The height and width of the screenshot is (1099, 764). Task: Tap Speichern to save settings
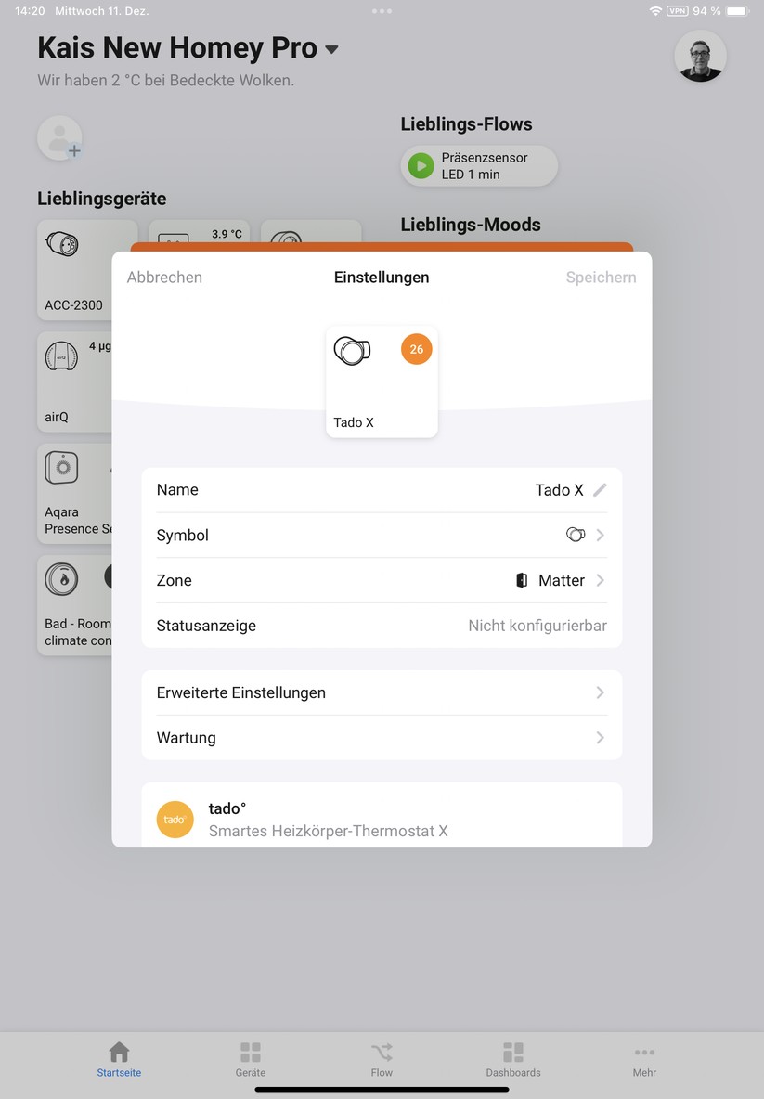[601, 278]
